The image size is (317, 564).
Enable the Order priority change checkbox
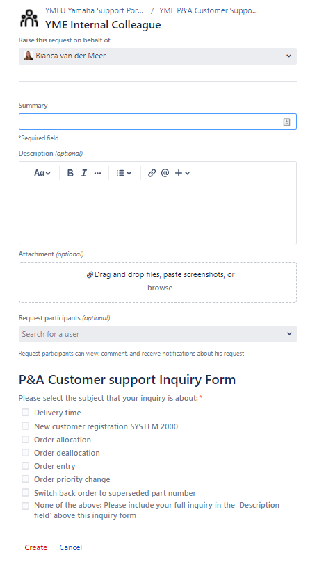click(25, 479)
